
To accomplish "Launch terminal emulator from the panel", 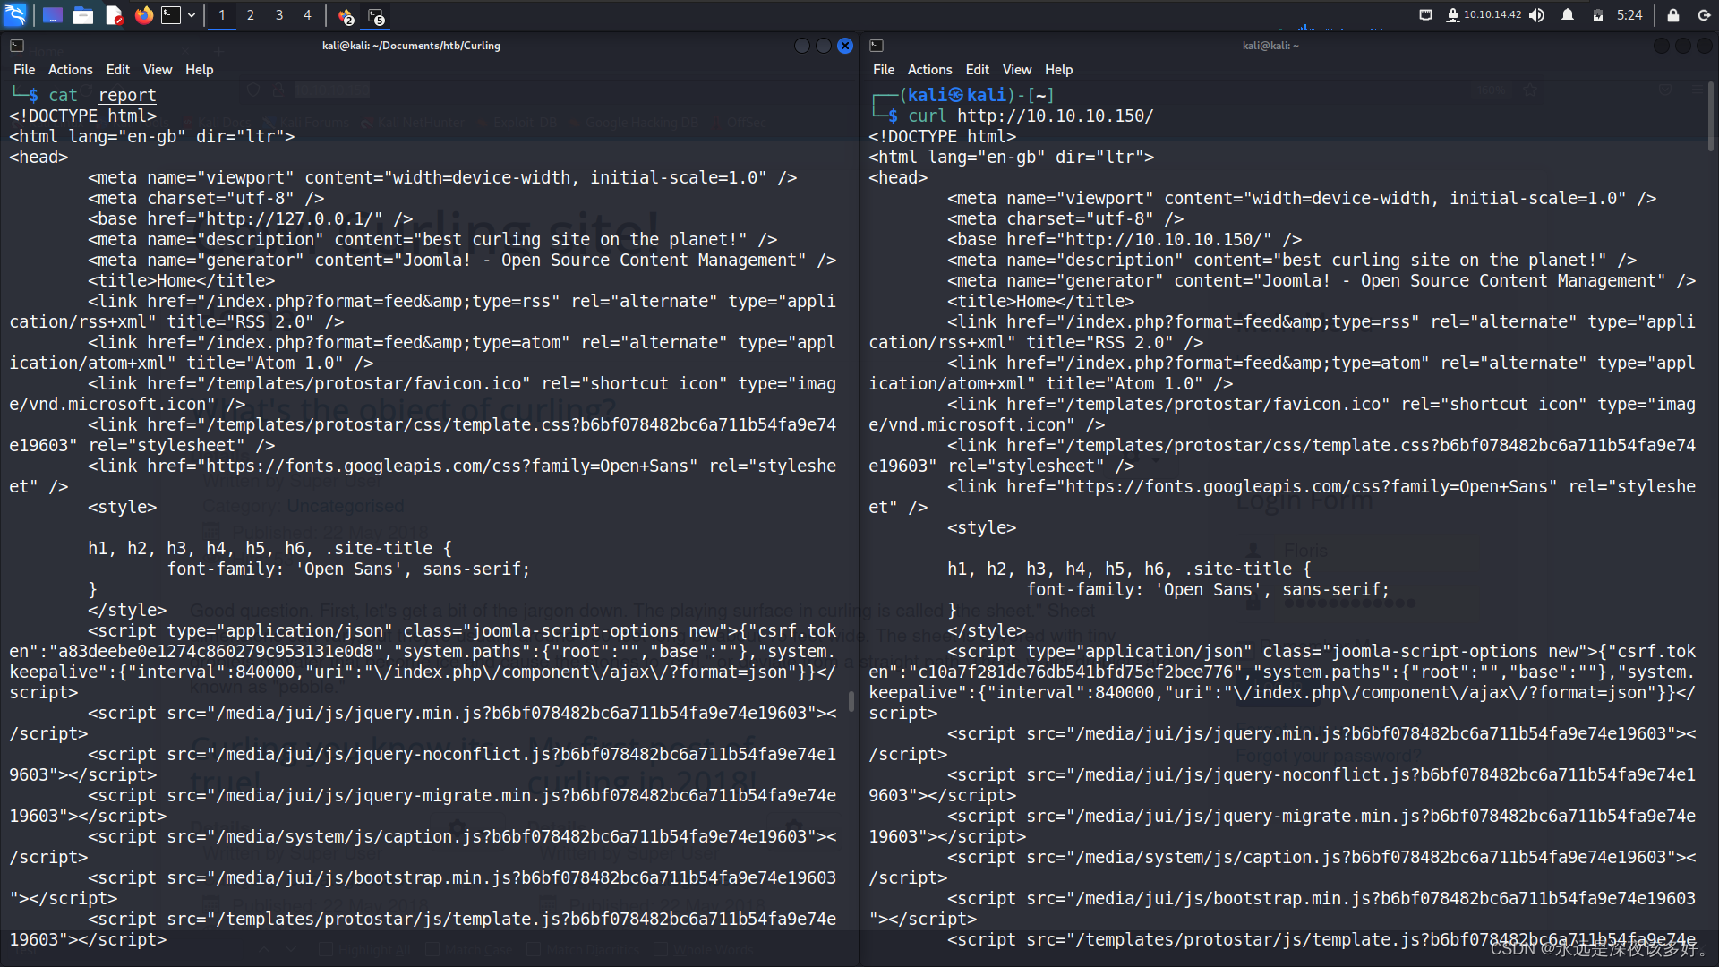I will 171,15.
